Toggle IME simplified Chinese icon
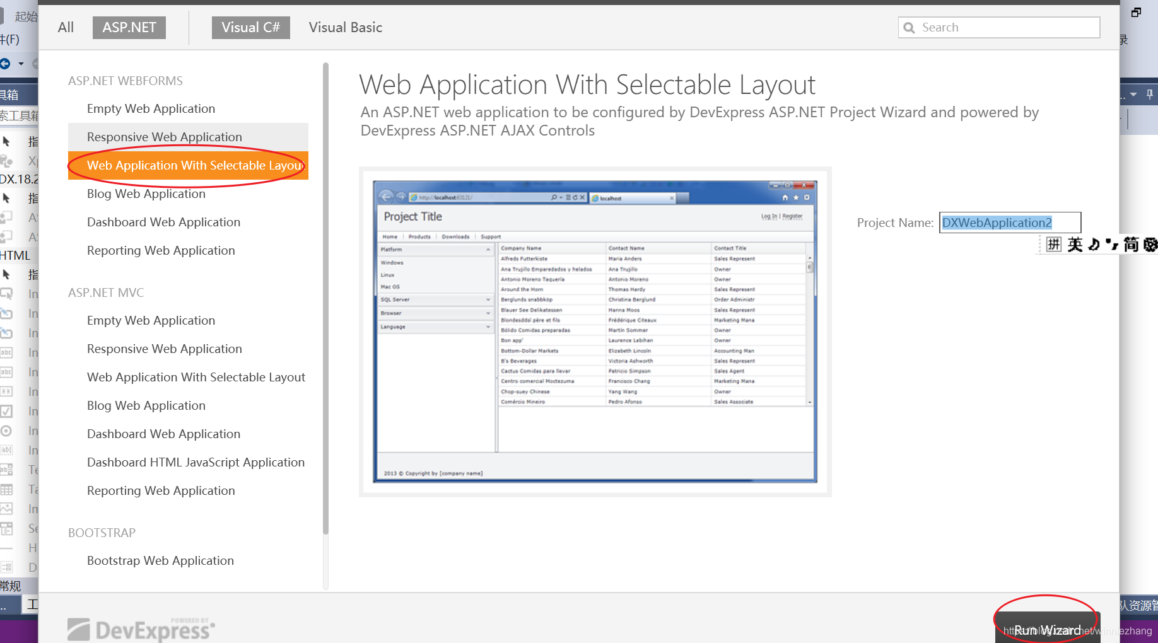Image resolution: width=1158 pixels, height=643 pixels. (x=1131, y=244)
